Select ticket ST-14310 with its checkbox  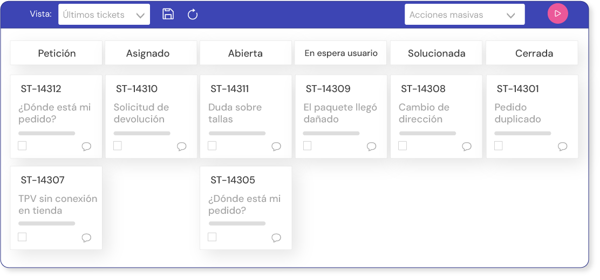(118, 145)
